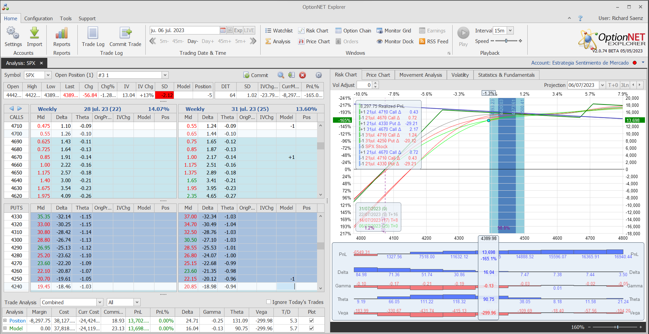Move projection date forward with right arrow
This screenshot has width=649, height=334.
pos(639,85)
